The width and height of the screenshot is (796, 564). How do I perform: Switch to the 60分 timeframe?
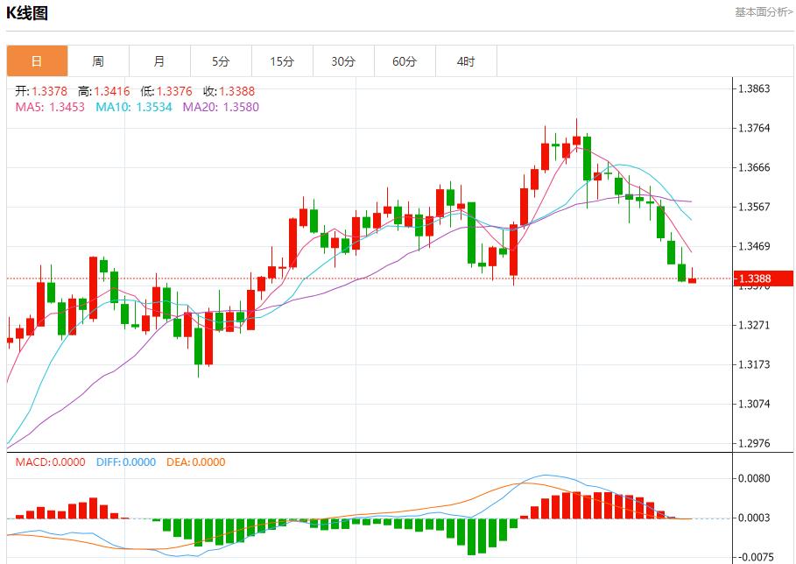click(405, 61)
